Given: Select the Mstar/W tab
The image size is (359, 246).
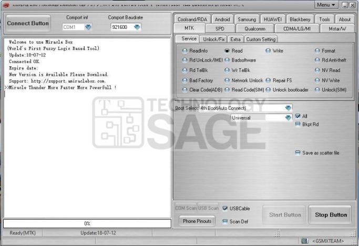Looking at the screenshot, I should pos(337,28).
